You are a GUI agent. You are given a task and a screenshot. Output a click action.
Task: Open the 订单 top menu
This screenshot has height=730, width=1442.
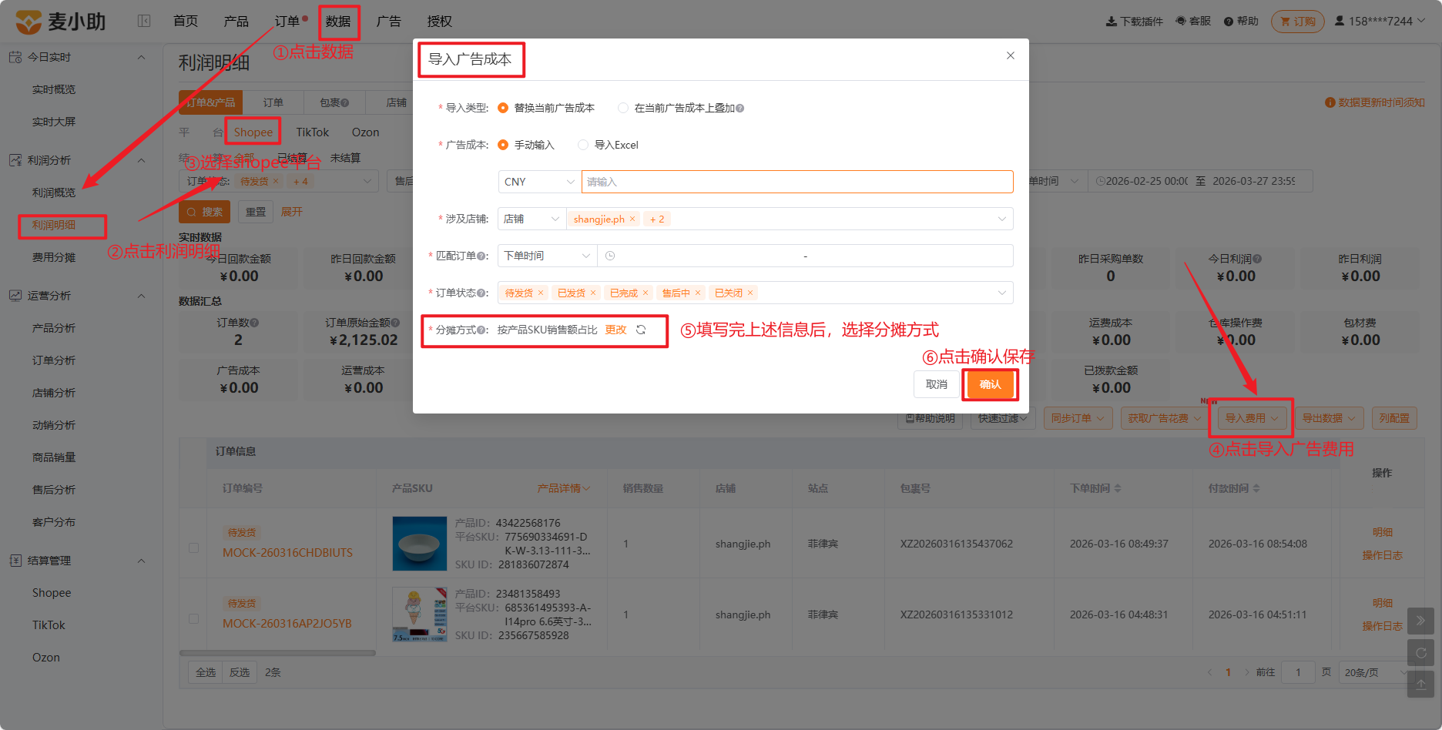[x=287, y=21]
